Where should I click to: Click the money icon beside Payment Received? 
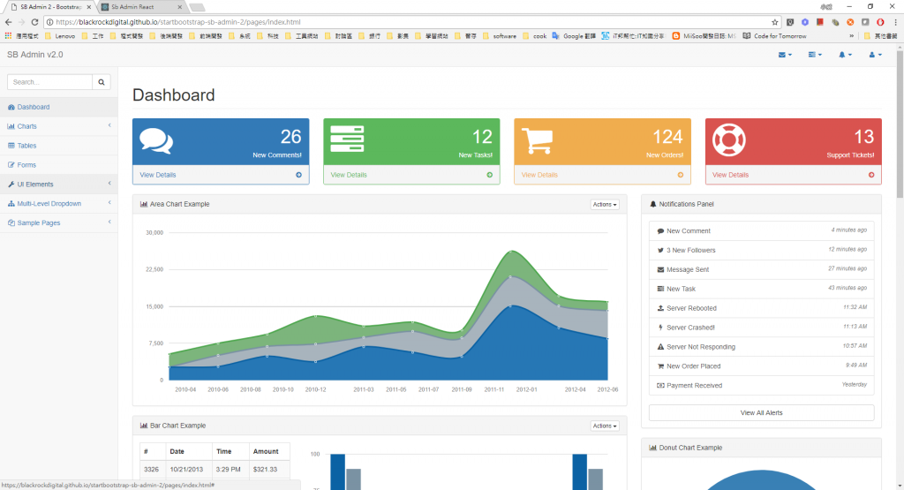pyautogui.click(x=660, y=386)
